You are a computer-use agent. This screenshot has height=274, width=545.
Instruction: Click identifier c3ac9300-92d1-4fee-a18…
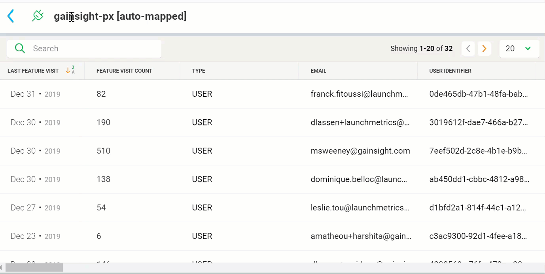pyautogui.click(x=479, y=236)
